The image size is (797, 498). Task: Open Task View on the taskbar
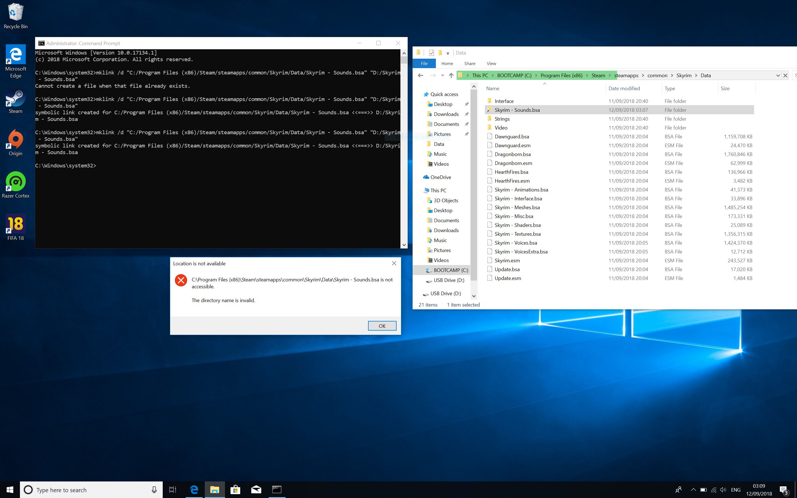point(173,489)
